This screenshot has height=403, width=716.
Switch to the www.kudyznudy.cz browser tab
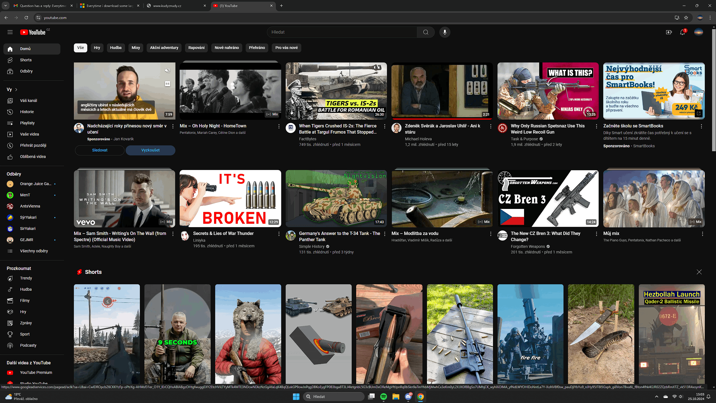(x=176, y=6)
